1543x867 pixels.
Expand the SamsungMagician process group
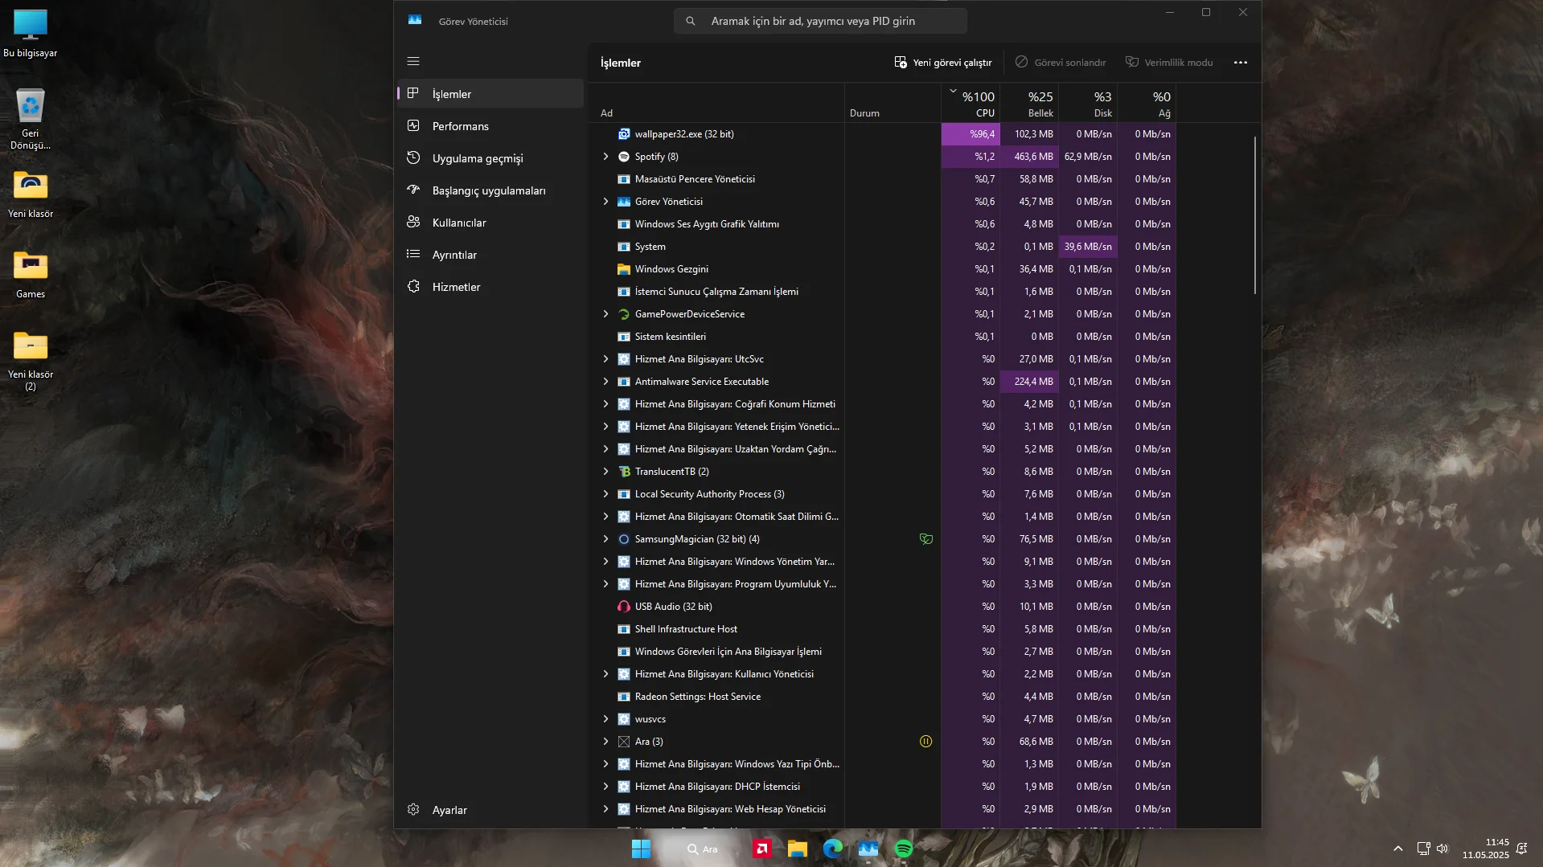click(605, 539)
